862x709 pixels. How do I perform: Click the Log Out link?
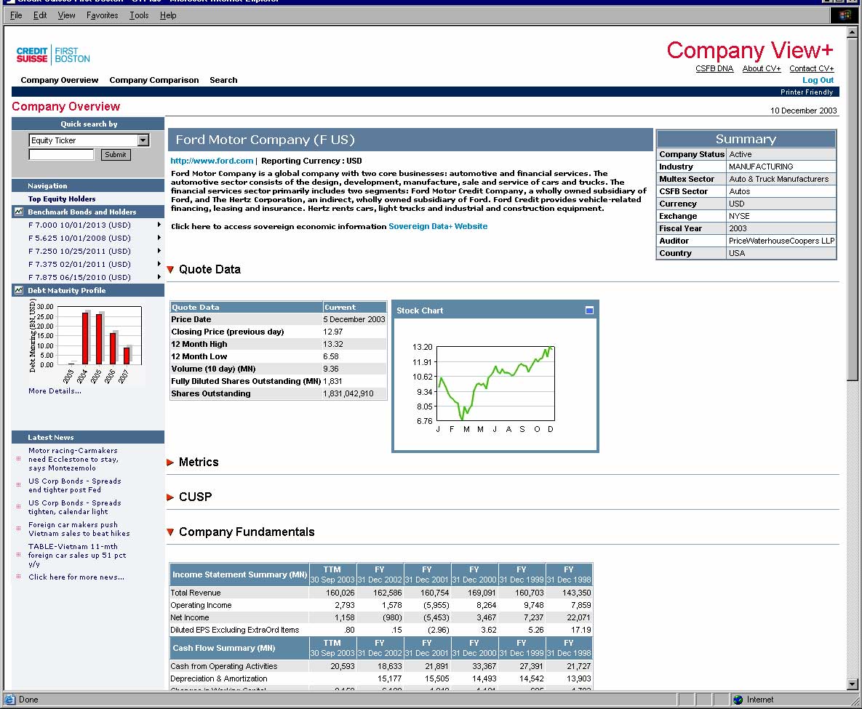[x=818, y=80]
